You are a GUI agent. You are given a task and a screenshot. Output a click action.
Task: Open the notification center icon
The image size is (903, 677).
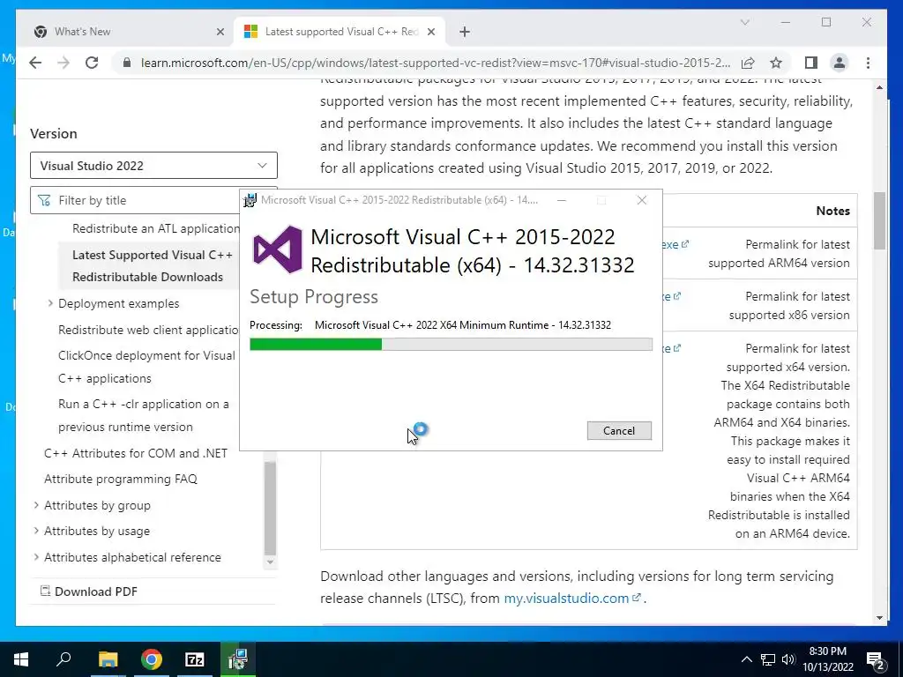click(875, 659)
